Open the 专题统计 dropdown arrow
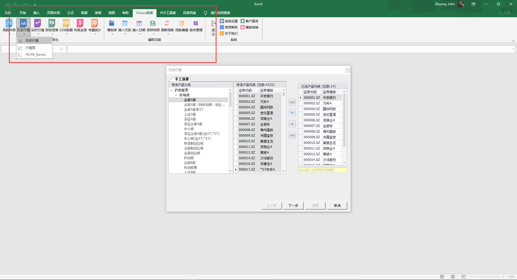The width and height of the screenshot is (517, 280). tap(95, 34)
